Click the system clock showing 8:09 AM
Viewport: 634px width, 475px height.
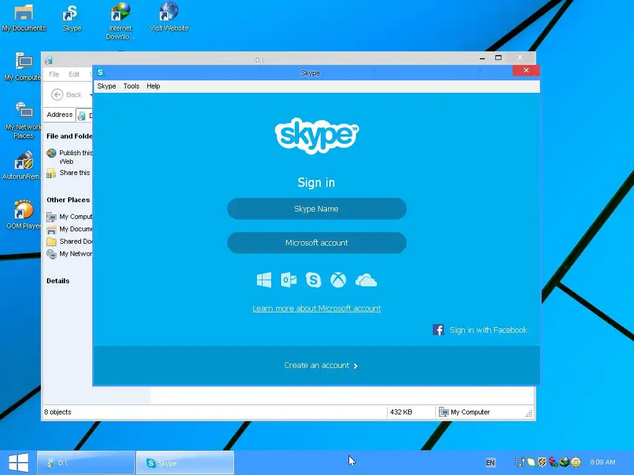[602, 462]
